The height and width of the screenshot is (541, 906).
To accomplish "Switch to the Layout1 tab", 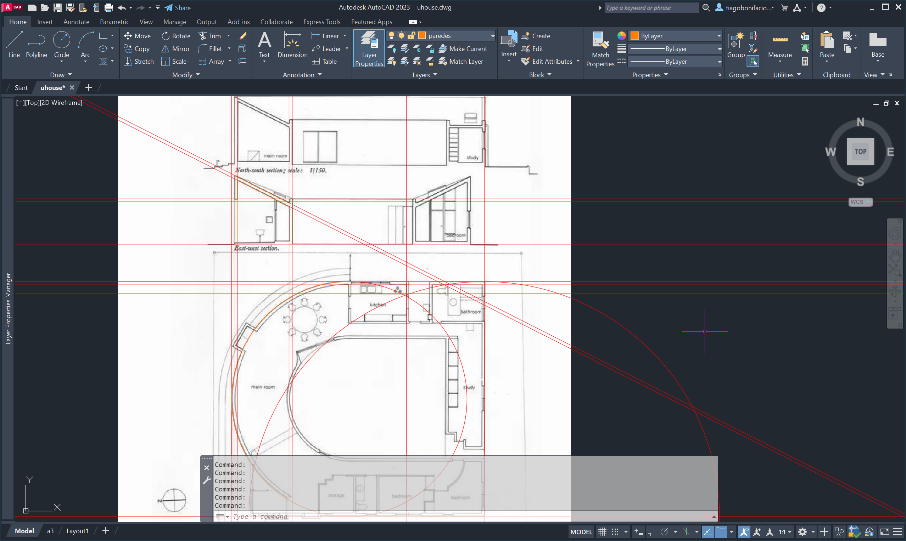I will 77,531.
